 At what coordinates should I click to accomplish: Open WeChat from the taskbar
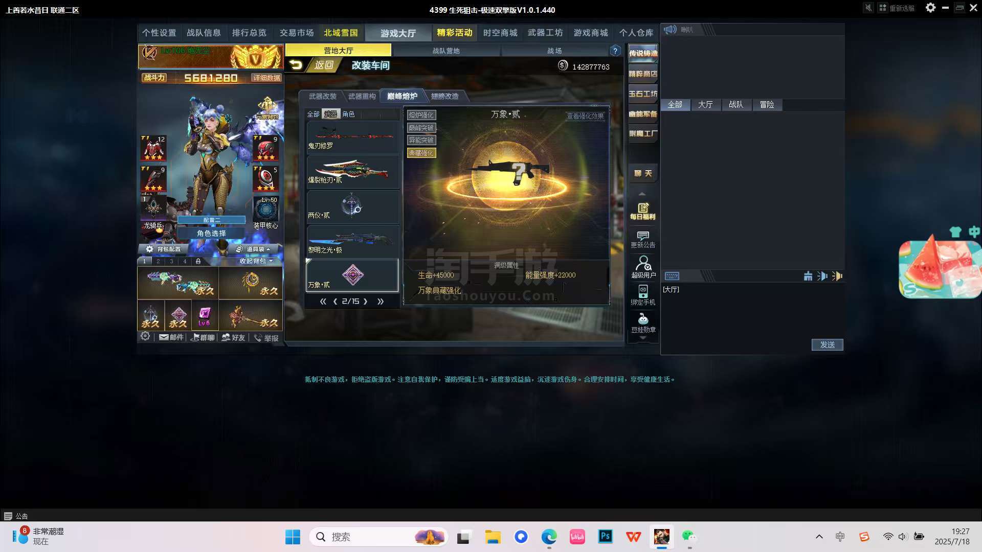(689, 537)
